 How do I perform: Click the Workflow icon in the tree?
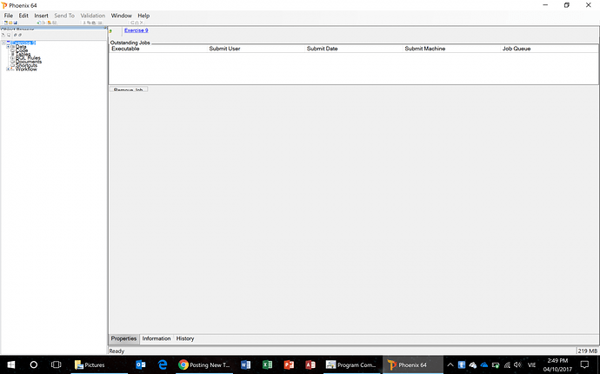click(x=12, y=69)
